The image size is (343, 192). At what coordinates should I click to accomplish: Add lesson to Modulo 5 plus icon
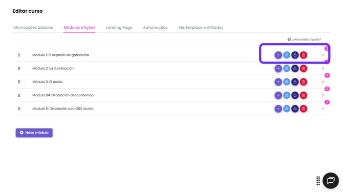tap(278, 109)
